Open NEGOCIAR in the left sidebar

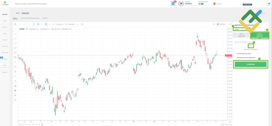click(5, 14)
